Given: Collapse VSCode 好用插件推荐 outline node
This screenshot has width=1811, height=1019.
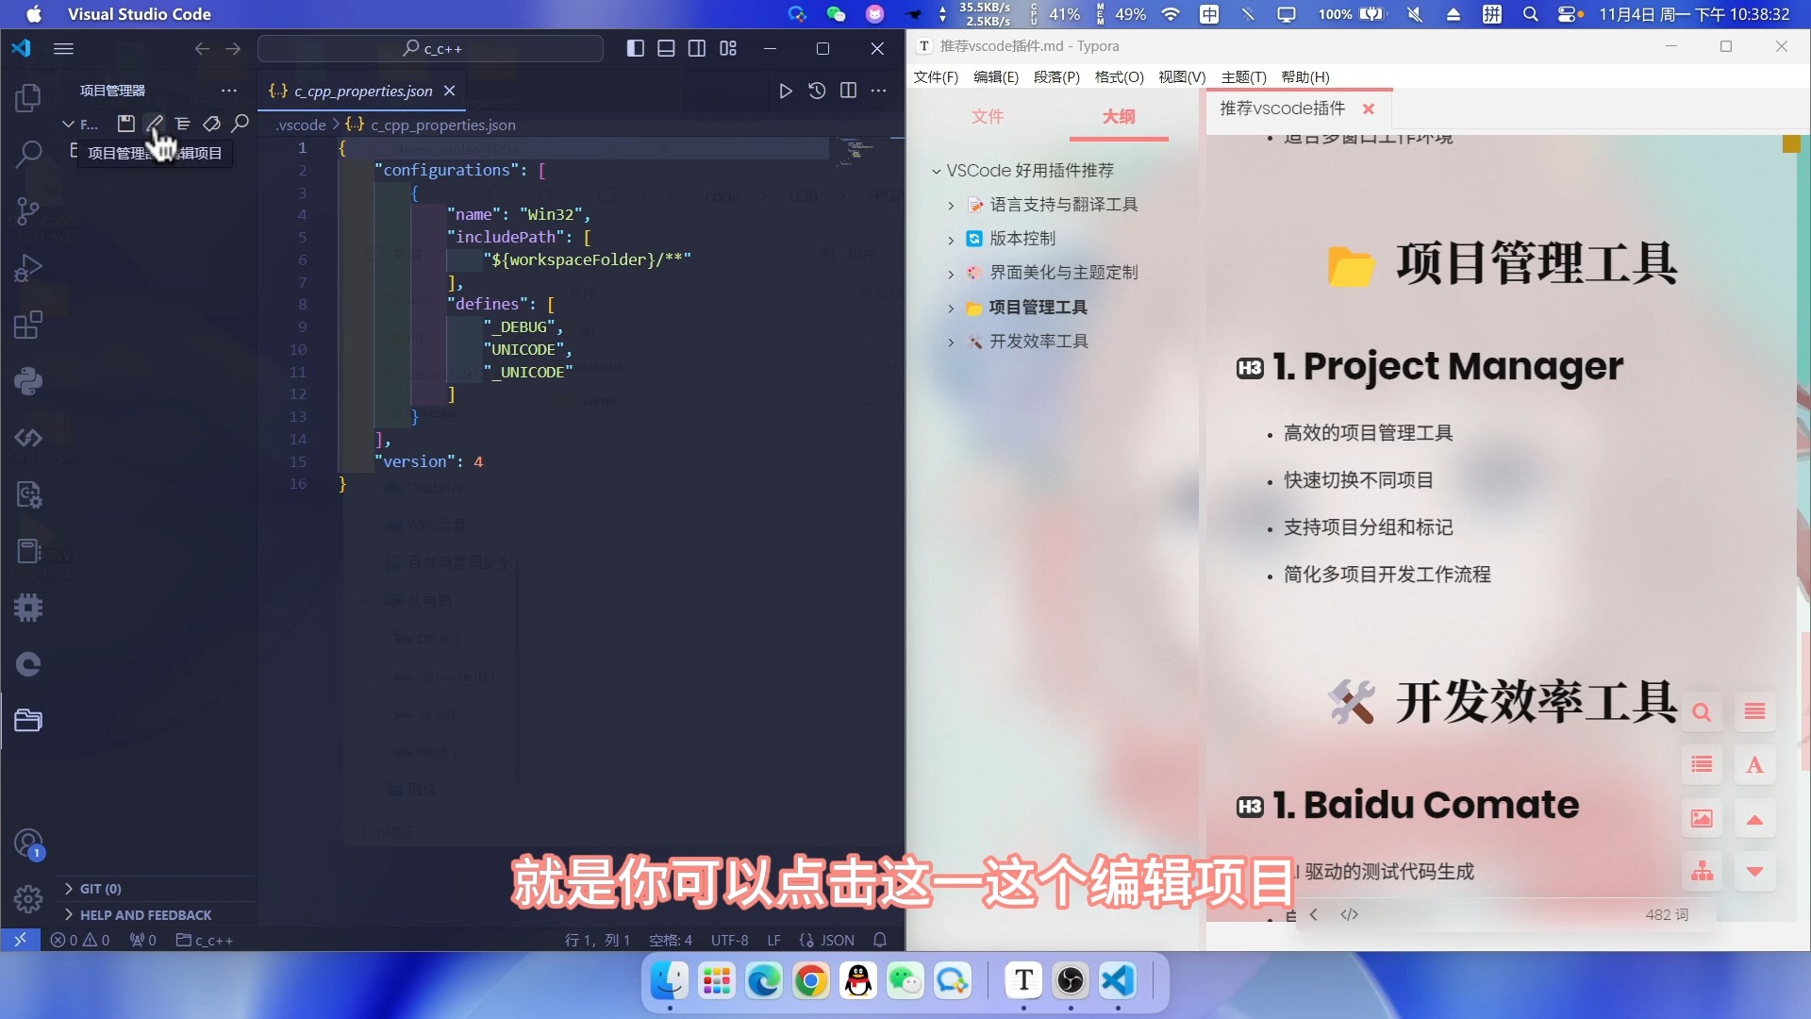Looking at the screenshot, I should point(936,171).
